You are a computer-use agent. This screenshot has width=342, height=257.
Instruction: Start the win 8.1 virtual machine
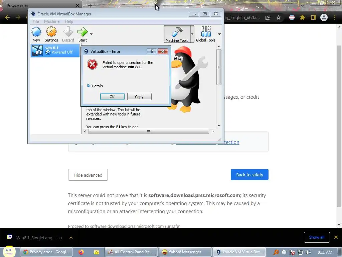[82, 34]
